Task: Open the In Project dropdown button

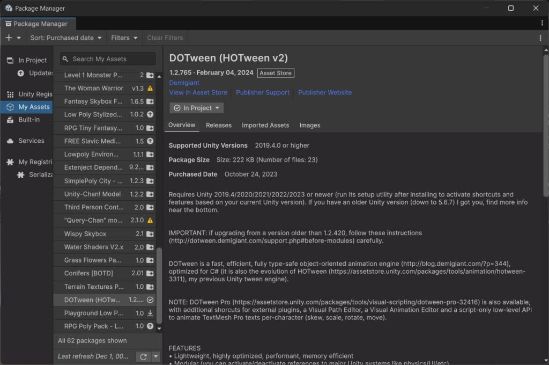Action: pyautogui.click(x=197, y=108)
